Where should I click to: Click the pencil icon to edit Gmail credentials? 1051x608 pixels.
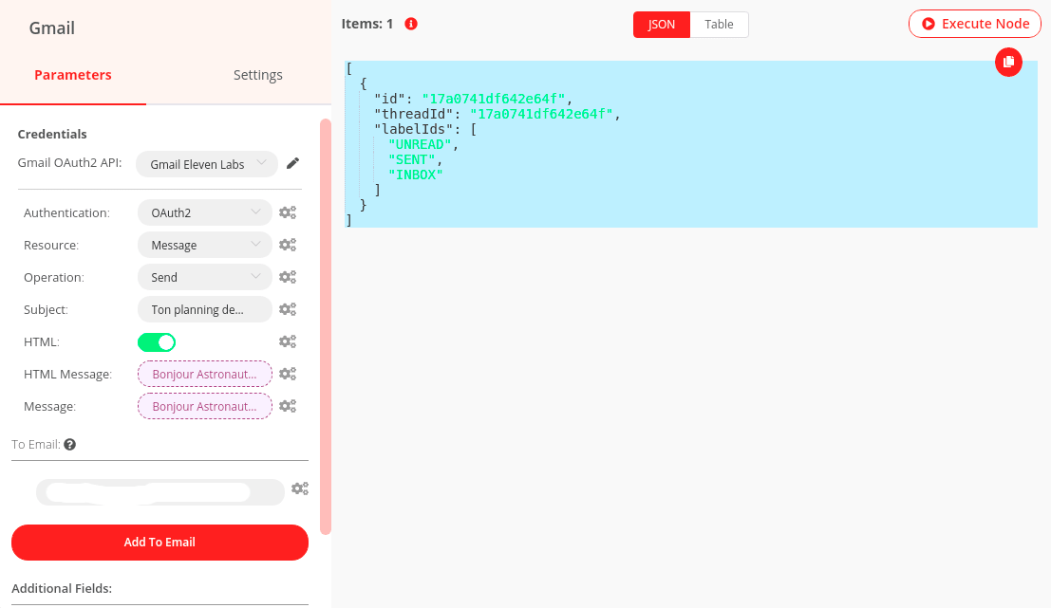(293, 164)
